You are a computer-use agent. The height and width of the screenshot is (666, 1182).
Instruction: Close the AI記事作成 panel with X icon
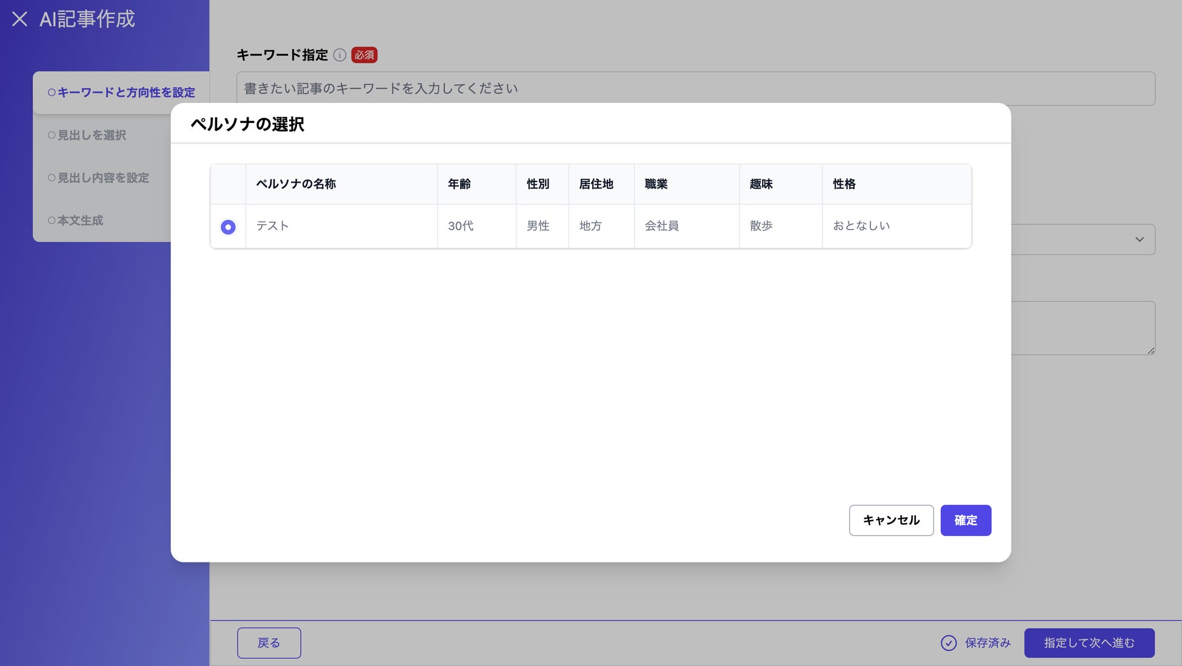19,19
